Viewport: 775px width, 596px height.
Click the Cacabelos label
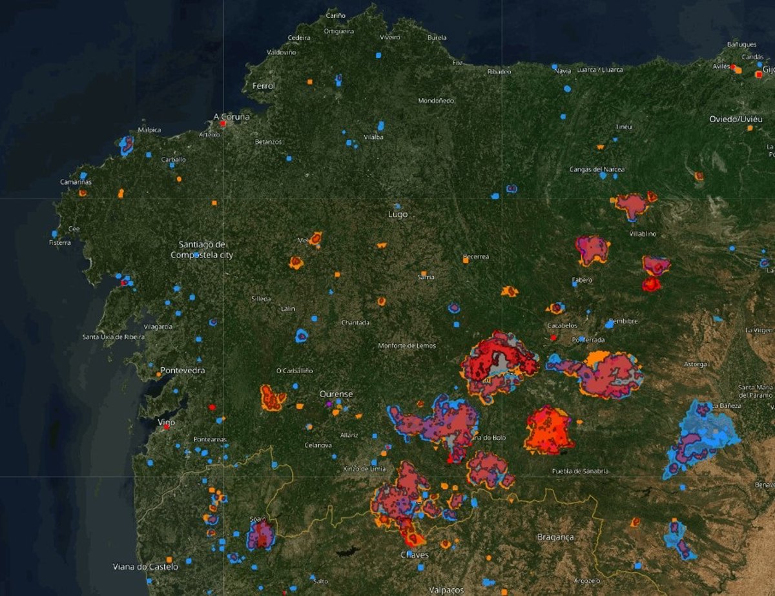(561, 325)
